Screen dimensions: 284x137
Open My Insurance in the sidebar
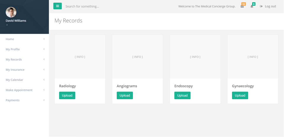click(15, 70)
